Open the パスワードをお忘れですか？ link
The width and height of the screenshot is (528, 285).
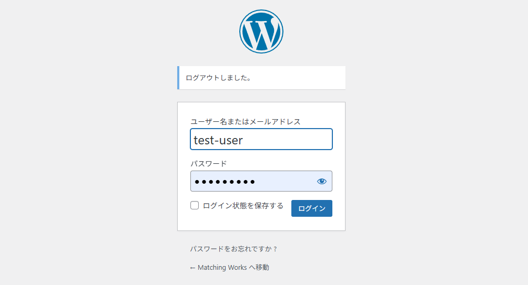(x=233, y=249)
